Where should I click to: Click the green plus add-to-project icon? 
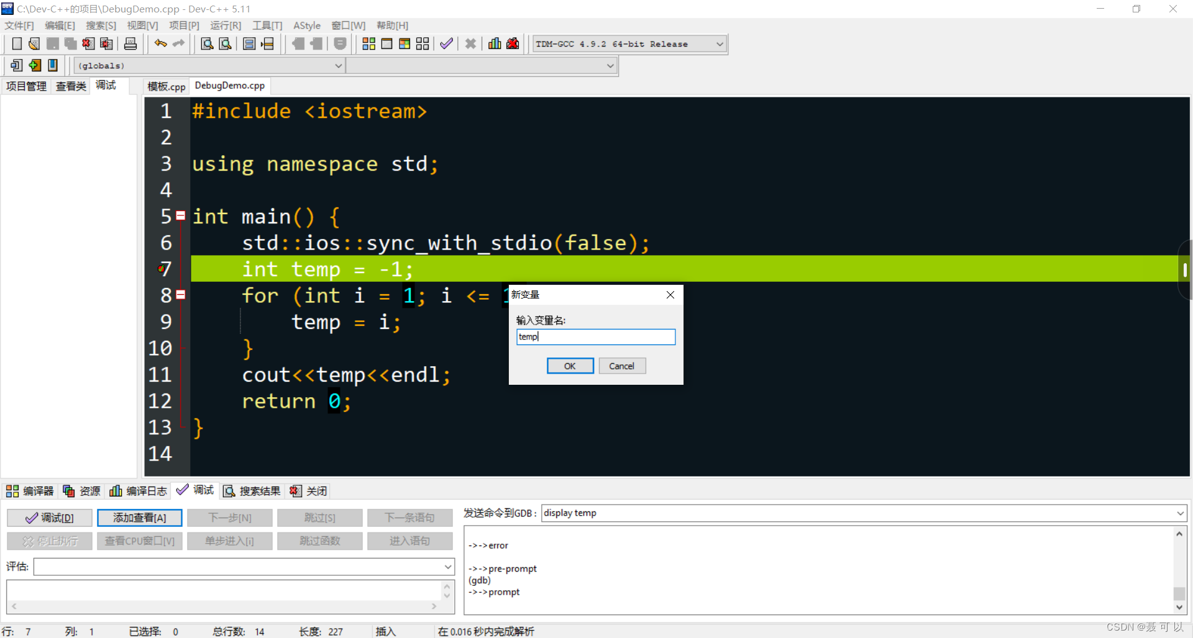pyautogui.click(x=35, y=65)
